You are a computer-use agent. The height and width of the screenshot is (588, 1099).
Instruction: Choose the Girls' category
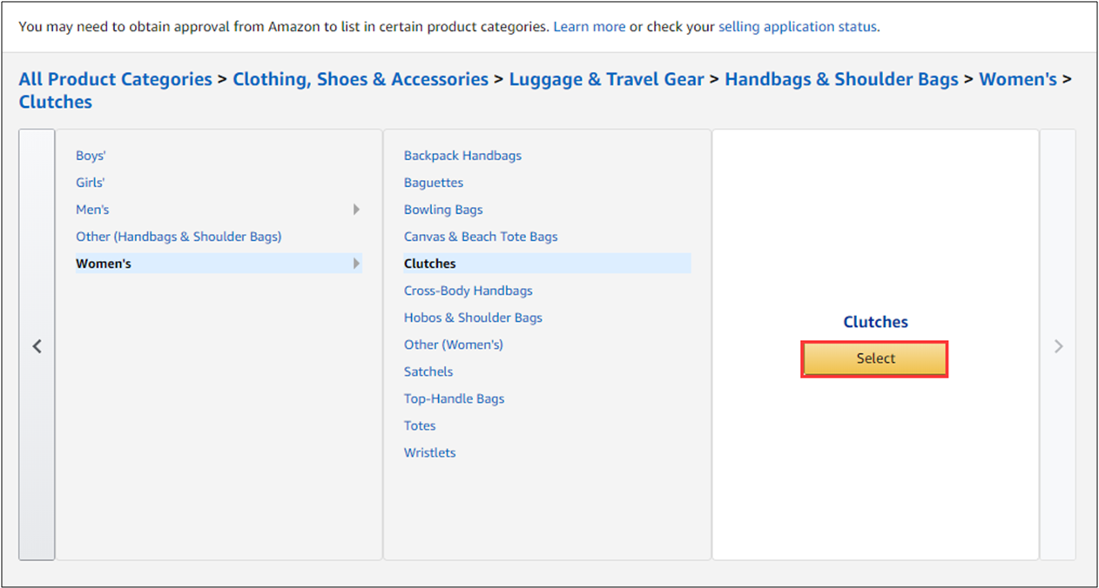[90, 183]
